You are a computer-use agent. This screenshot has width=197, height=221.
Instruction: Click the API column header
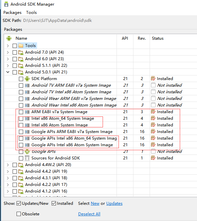[x=125, y=38]
